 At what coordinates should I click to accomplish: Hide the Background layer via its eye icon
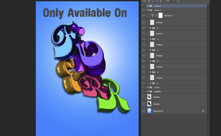click(144, 111)
